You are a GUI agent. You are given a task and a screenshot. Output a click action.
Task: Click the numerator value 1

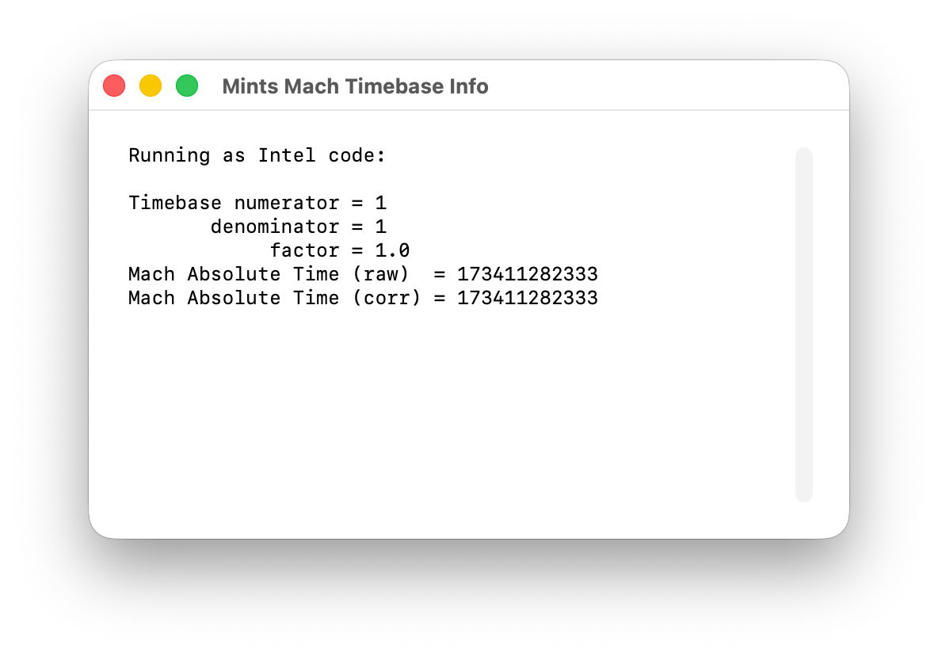[381, 203]
